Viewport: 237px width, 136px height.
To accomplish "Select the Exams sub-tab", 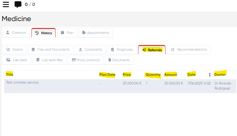I will click(x=15, y=50).
